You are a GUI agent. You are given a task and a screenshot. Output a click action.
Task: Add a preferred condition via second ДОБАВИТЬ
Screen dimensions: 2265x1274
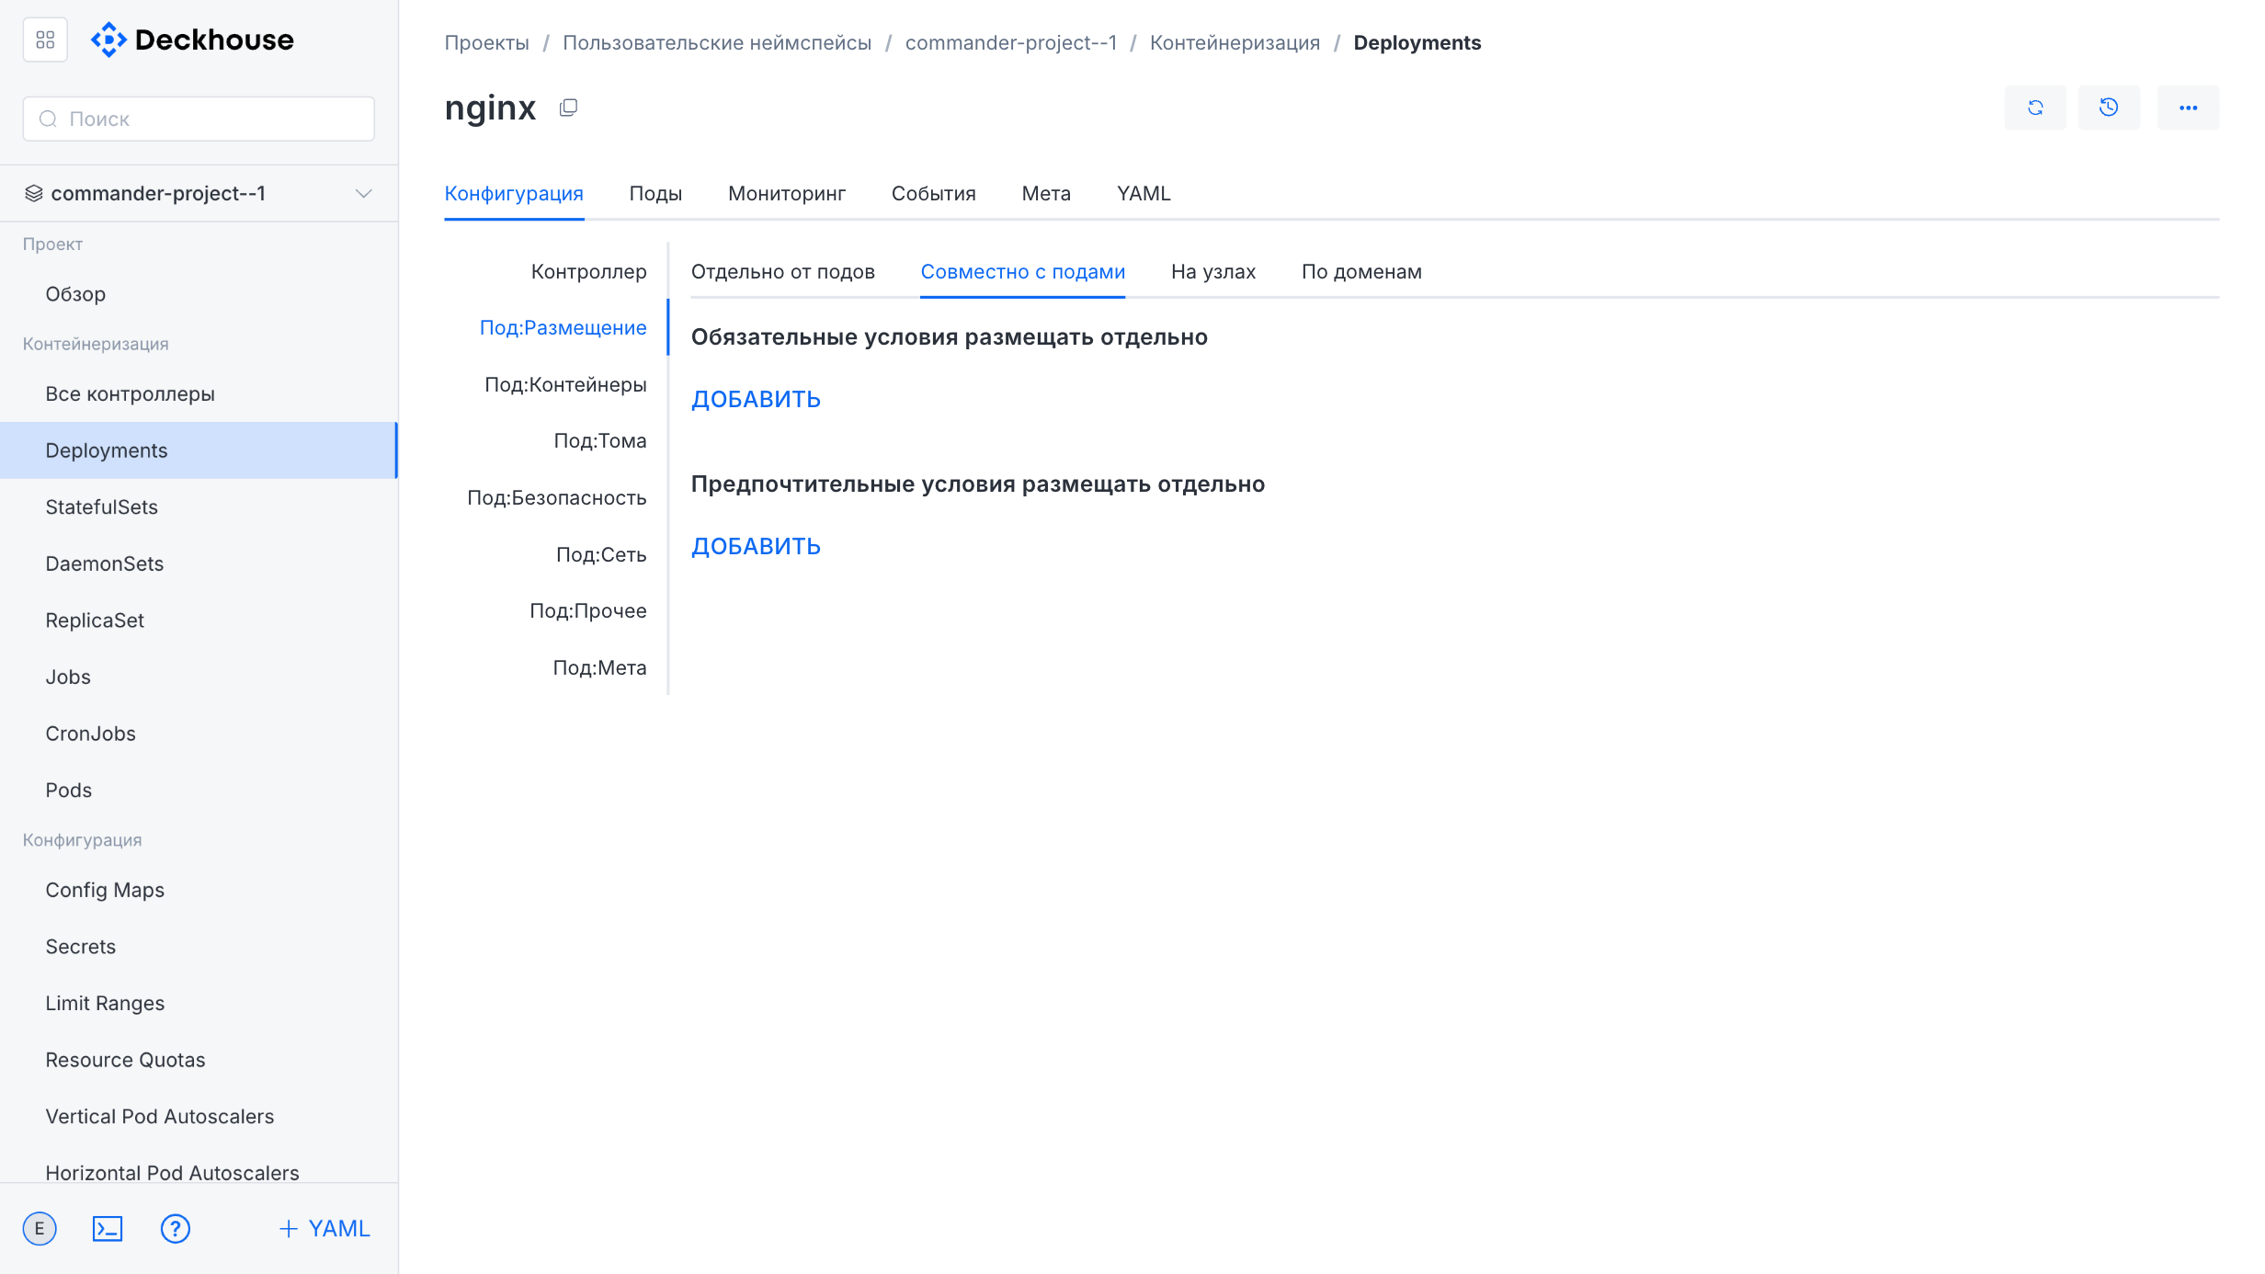coord(756,546)
